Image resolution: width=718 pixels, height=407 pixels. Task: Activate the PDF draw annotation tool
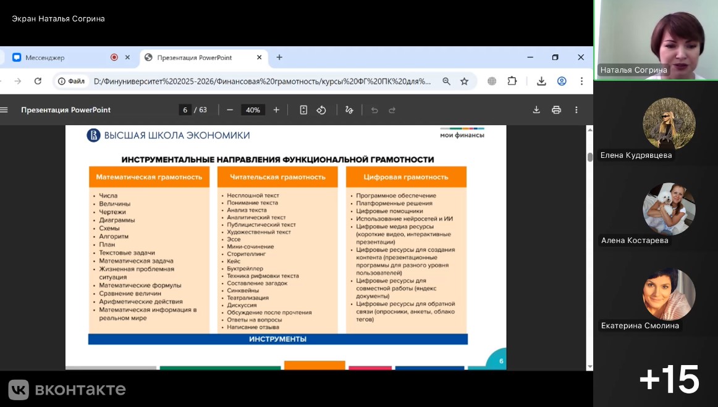[349, 110]
